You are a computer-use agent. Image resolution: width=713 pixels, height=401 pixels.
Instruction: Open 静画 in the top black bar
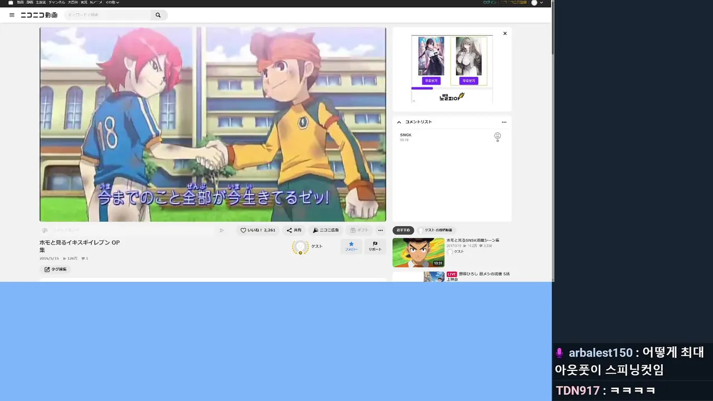tap(30, 3)
